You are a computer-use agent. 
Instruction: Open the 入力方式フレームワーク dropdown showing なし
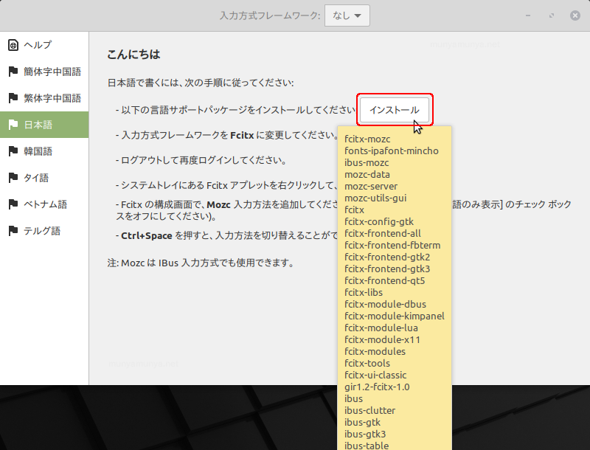347,15
